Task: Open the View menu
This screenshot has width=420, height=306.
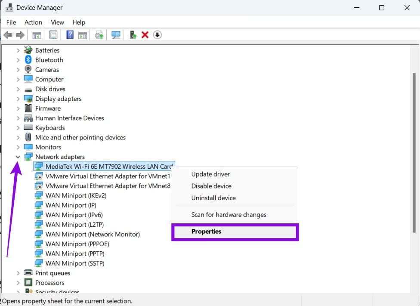Action: click(57, 22)
